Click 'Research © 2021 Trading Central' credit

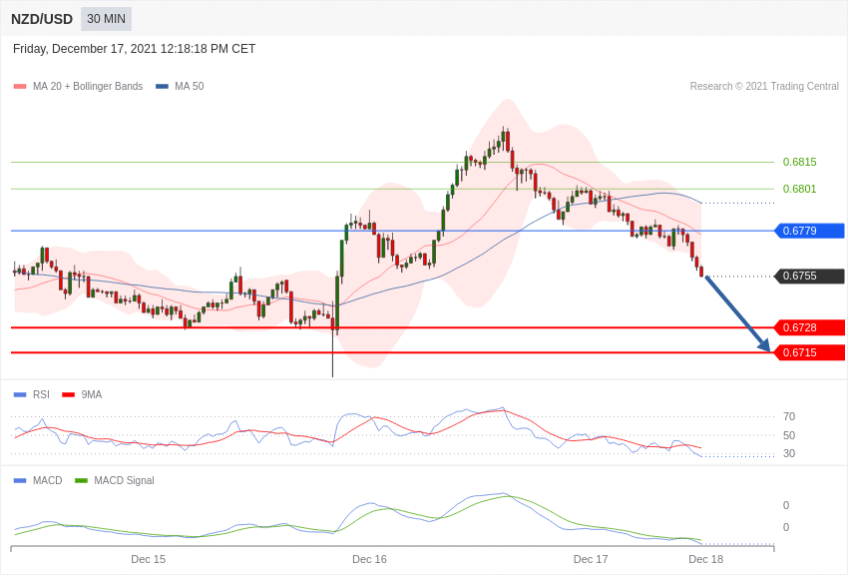click(x=764, y=86)
